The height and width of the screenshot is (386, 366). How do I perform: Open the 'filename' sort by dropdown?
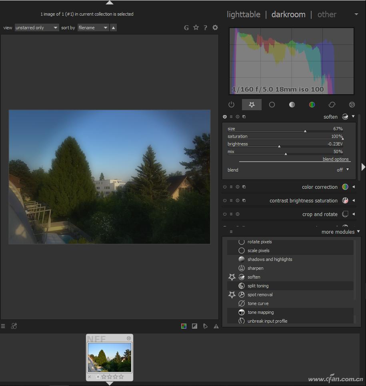(93, 28)
